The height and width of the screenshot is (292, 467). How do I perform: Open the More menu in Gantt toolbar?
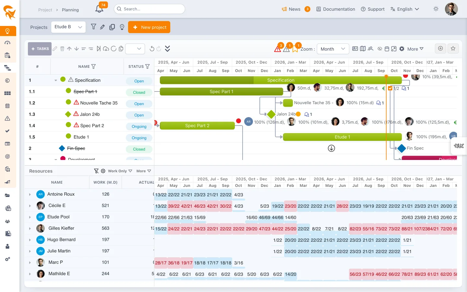coord(415,49)
